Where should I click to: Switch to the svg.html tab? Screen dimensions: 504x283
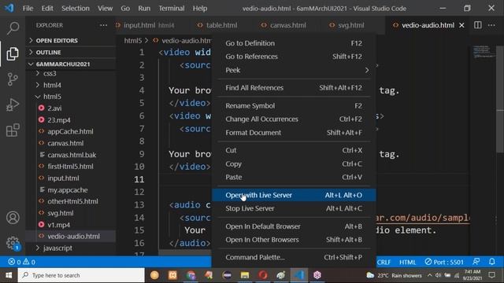click(x=350, y=25)
